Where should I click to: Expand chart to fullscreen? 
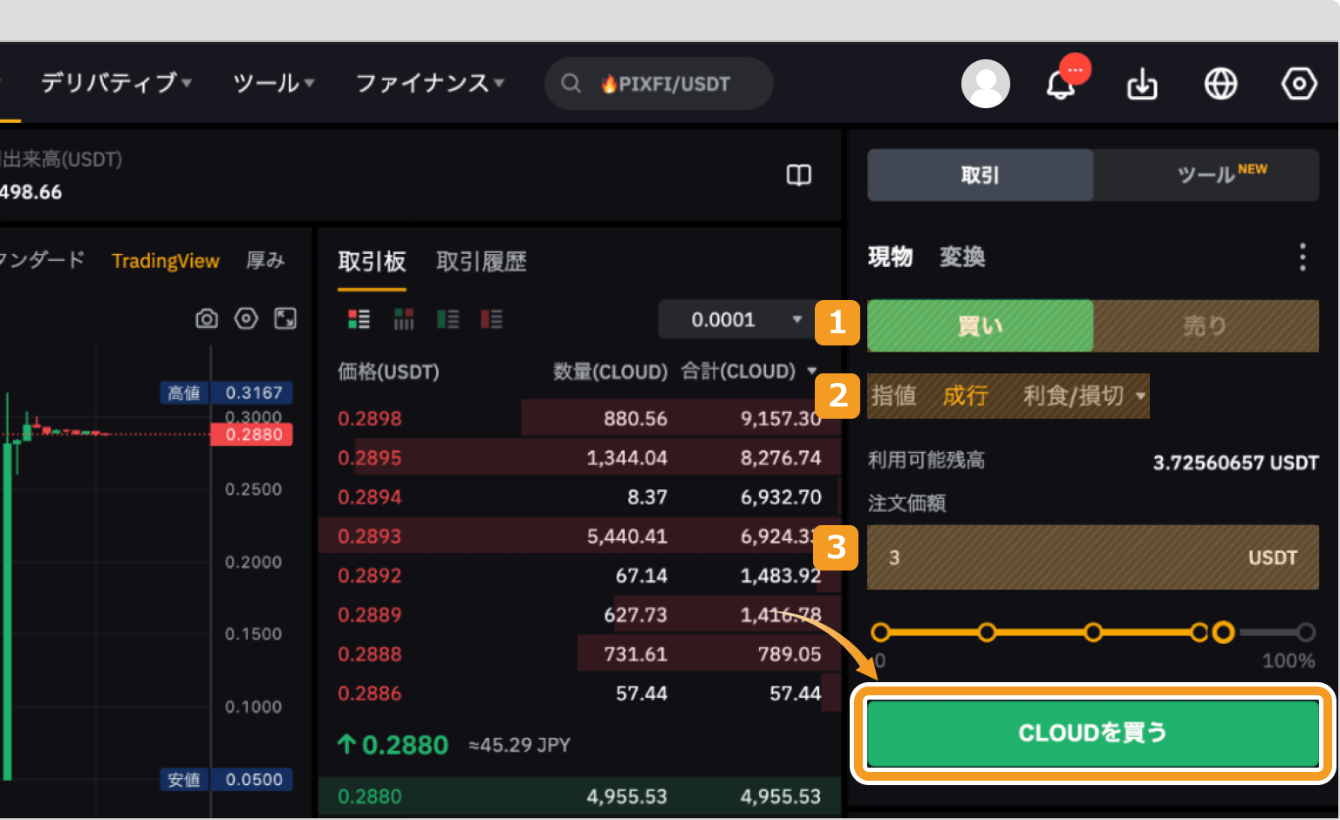click(285, 318)
